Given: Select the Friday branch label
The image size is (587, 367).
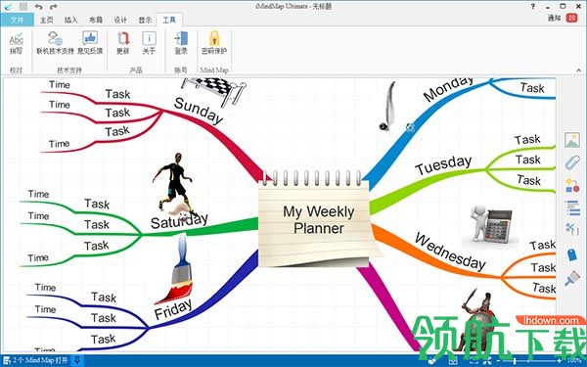Looking at the screenshot, I should click(x=173, y=309).
